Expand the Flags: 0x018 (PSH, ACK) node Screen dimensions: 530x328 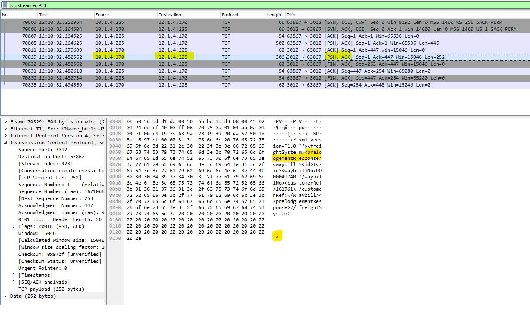point(14,226)
